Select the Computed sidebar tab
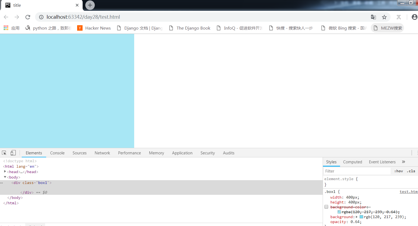Screen dimensions: 418x226 [x=353, y=162]
